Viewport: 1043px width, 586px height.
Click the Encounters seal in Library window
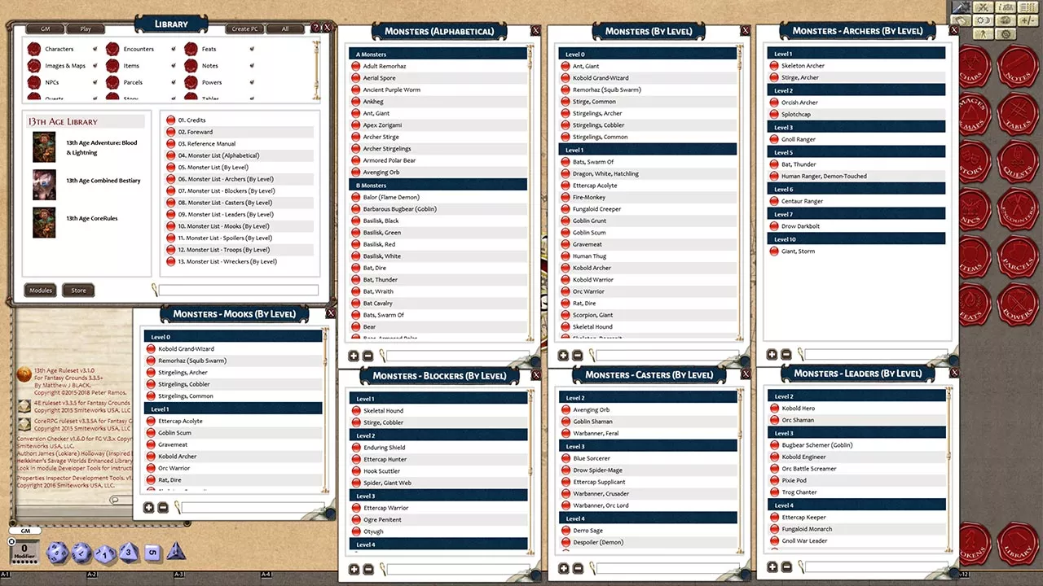click(x=112, y=50)
